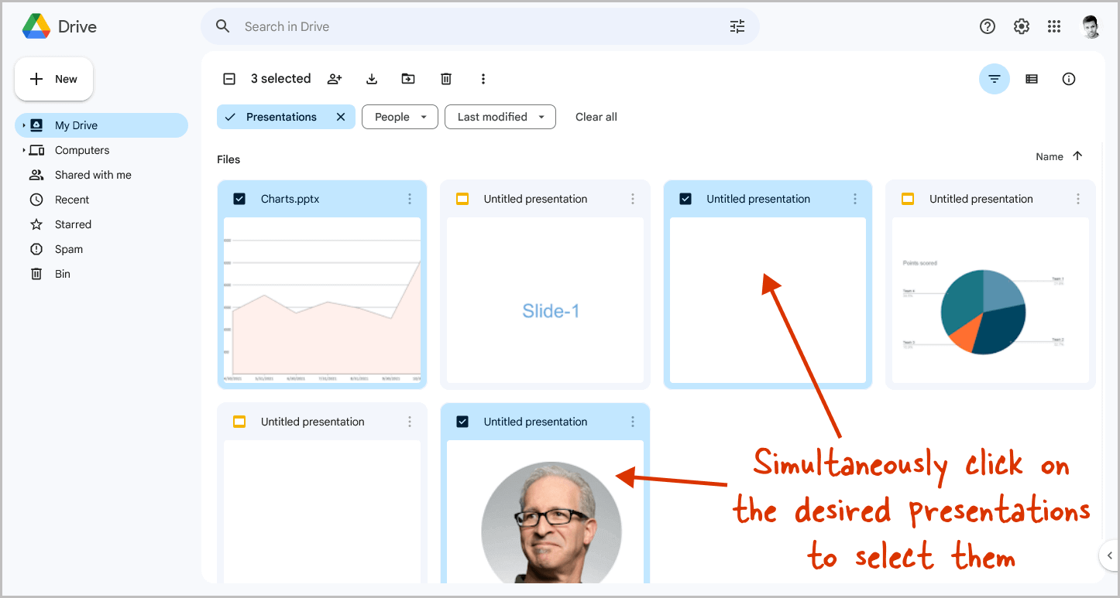Screen dimensions: 1120x598
Task: Click the New button
Action: click(53, 78)
